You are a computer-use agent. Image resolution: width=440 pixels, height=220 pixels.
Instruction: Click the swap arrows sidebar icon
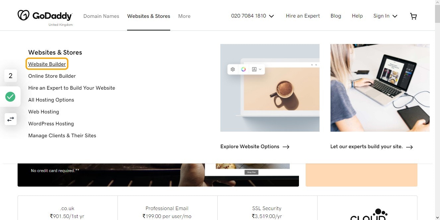pos(11,119)
